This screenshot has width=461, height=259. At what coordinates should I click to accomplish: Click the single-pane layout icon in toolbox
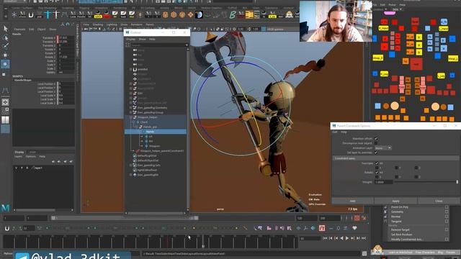pos(5,102)
